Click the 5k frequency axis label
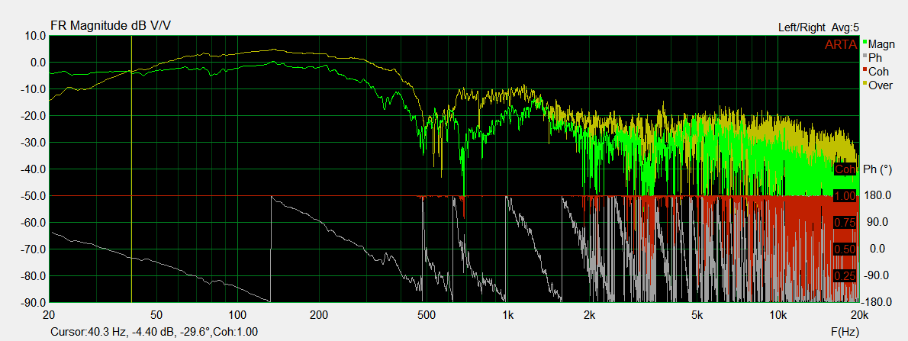The width and height of the screenshot is (908, 341). pyautogui.click(x=697, y=315)
